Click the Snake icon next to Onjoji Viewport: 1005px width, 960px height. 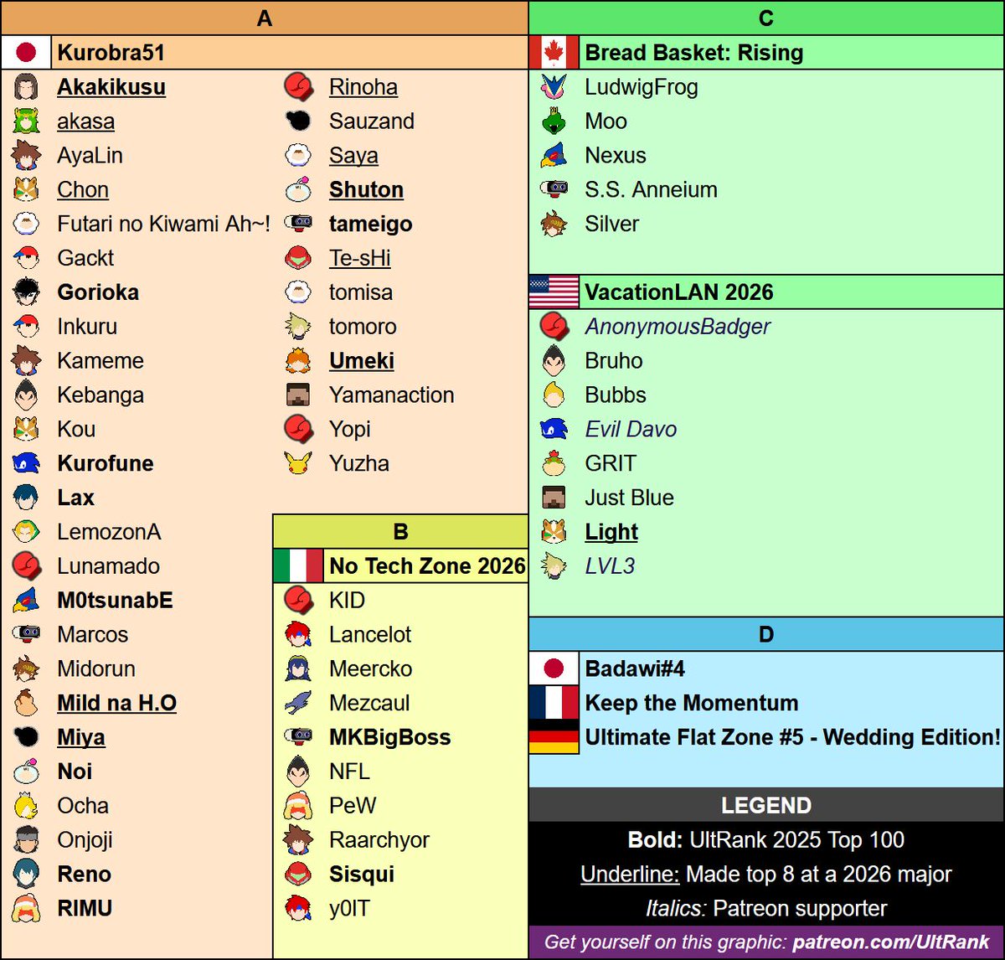point(26,839)
